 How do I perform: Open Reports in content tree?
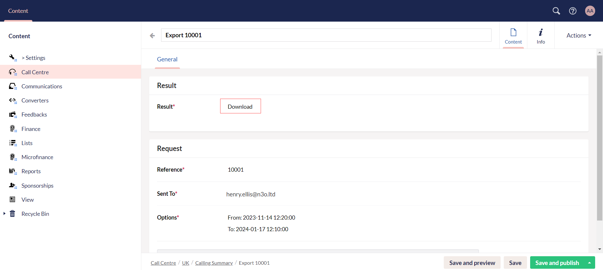tap(31, 171)
